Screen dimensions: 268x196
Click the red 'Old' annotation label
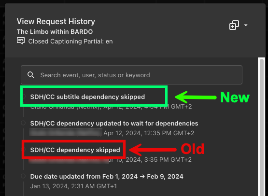(x=193, y=149)
